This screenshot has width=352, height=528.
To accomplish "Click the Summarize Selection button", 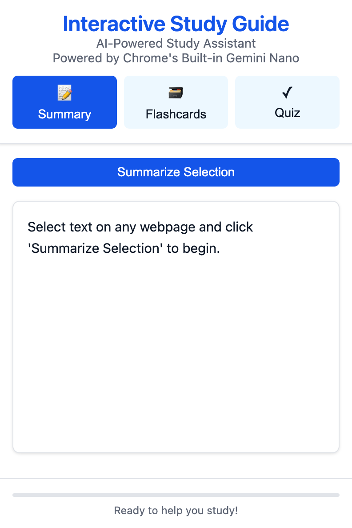I will pos(176,172).
